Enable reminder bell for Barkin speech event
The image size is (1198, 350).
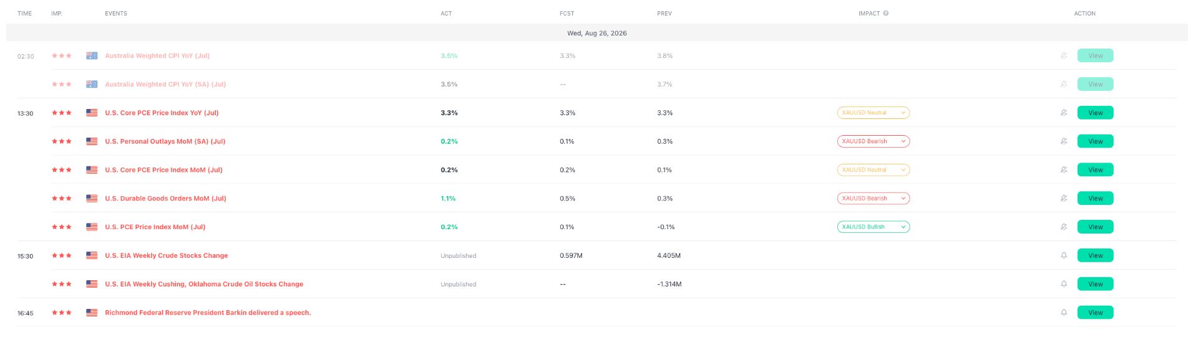[1064, 313]
